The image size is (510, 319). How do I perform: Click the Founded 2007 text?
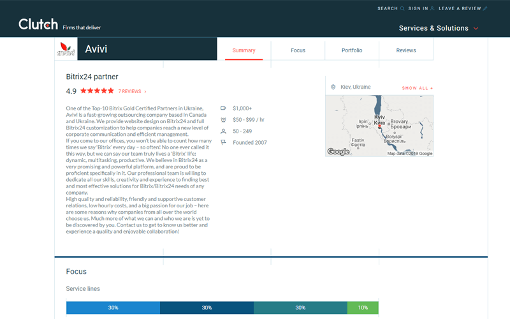point(250,142)
